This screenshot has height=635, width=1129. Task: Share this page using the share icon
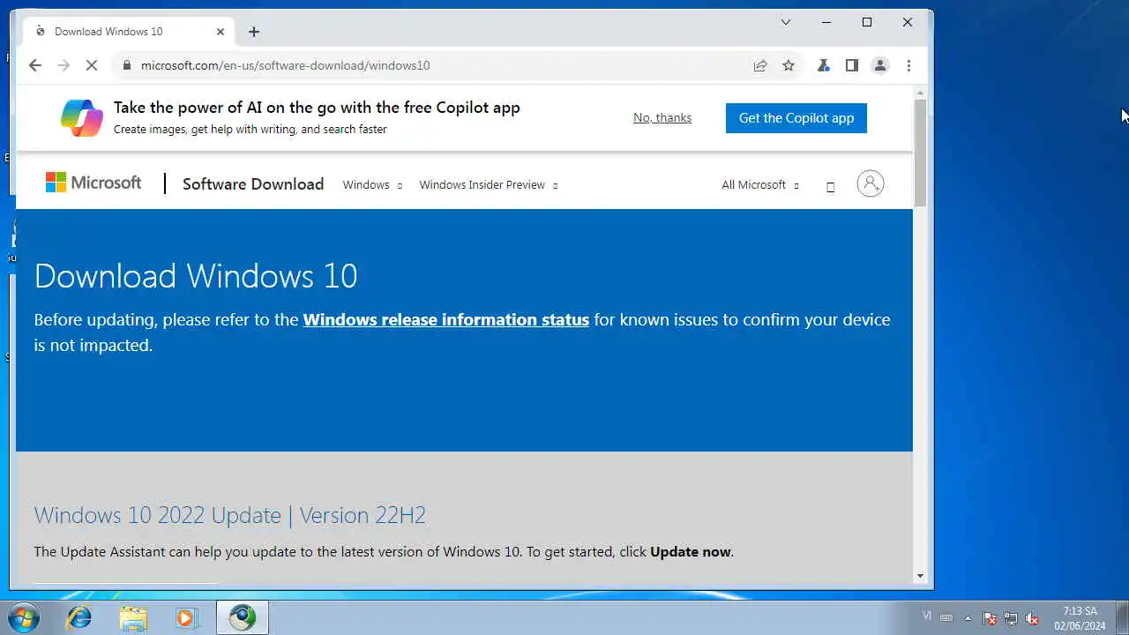click(x=759, y=65)
